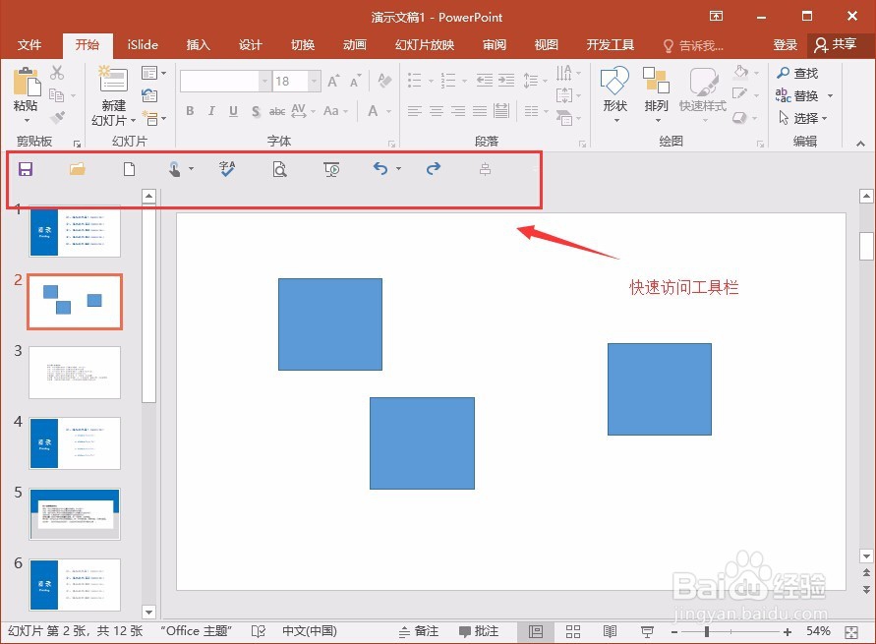Switch to the 插入 ribbon tab
Screen dimensions: 876x644
[198, 44]
